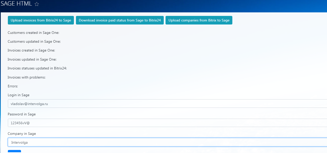327x153 pixels.
Task: Click the 'Password in Sage' label
Action: coord(22,114)
